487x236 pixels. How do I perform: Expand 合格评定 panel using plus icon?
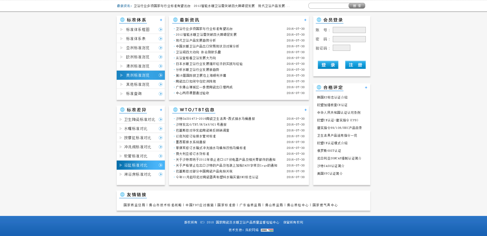tap(366, 88)
